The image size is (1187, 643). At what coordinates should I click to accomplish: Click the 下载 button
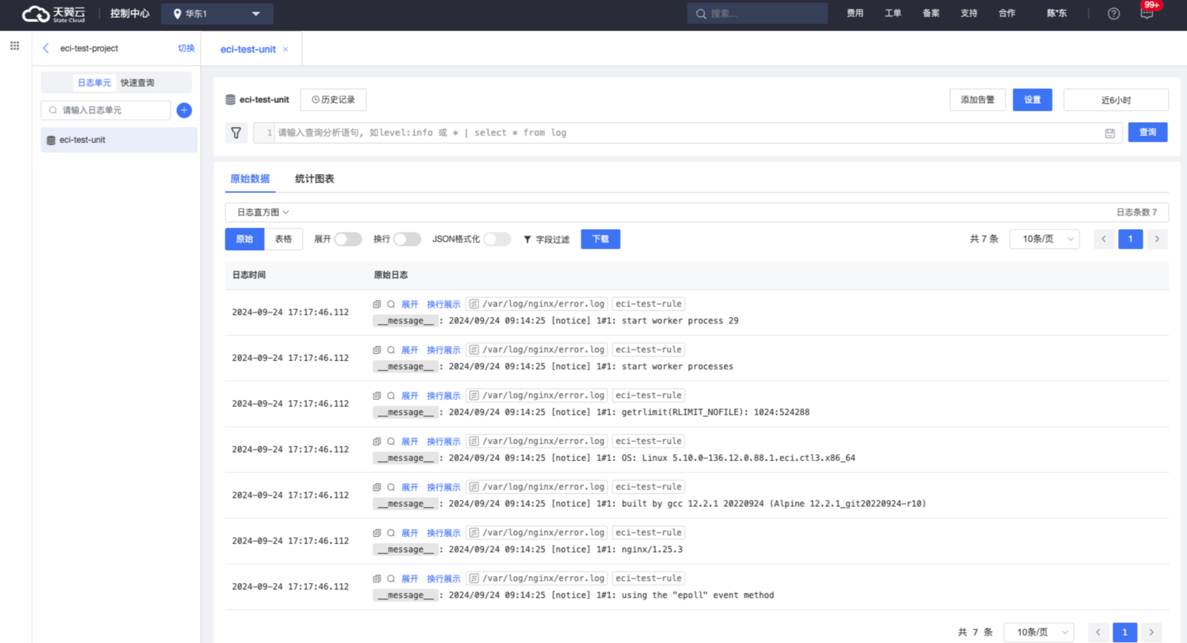[600, 239]
